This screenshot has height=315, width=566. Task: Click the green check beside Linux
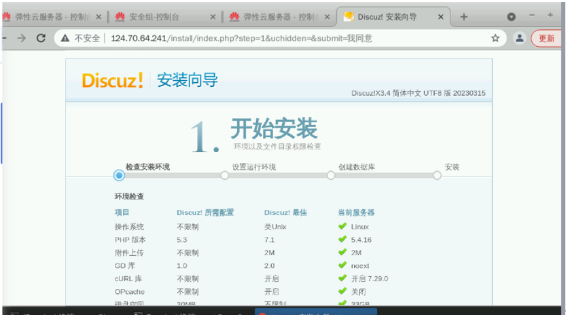pyautogui.click(x=342, y=227)
